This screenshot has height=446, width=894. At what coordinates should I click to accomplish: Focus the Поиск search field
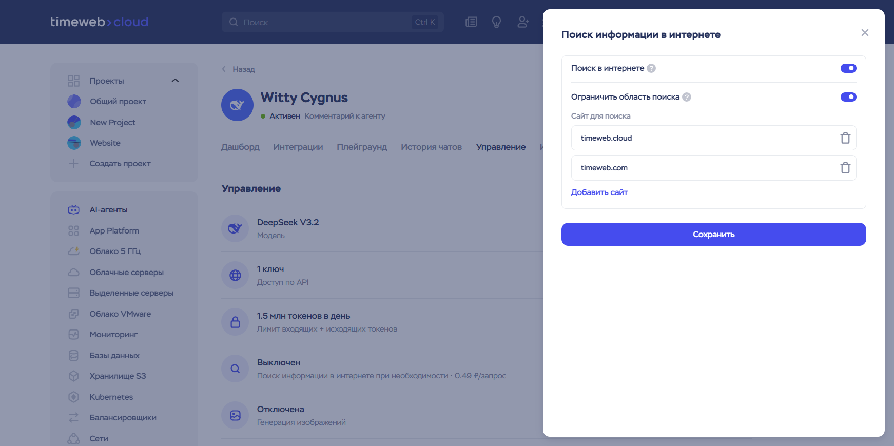333,22
